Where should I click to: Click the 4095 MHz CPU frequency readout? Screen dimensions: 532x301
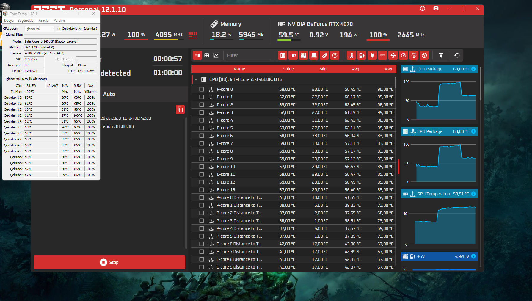pyautogui.click(x=169, y=35)
